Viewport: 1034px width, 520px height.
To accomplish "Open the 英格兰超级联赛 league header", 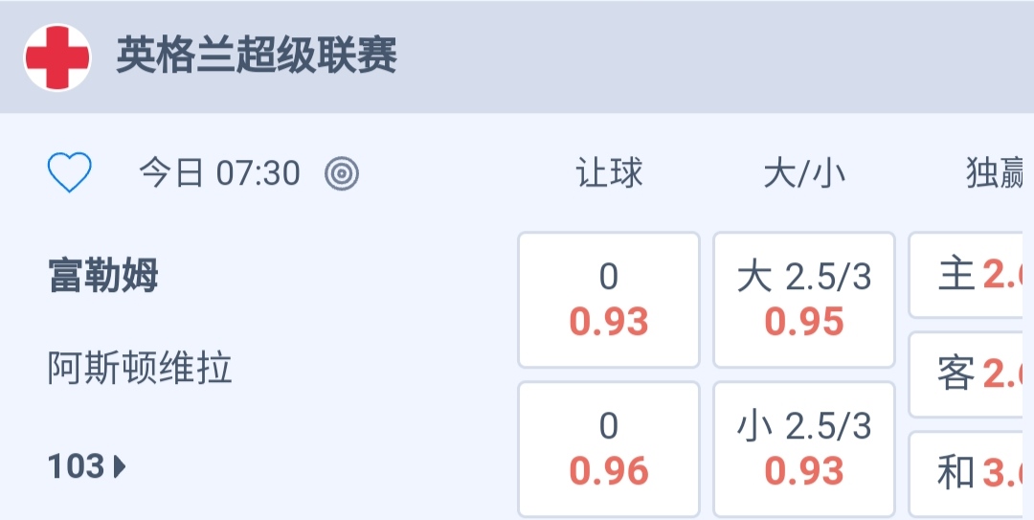I will click(x=257, y=56).
